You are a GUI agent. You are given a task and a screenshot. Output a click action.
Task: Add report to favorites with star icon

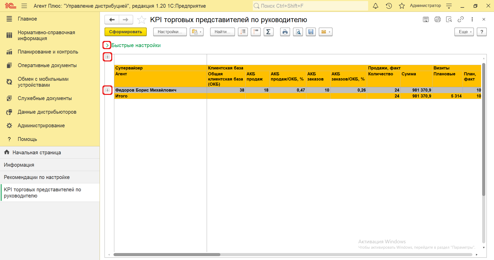click(141, 20)
